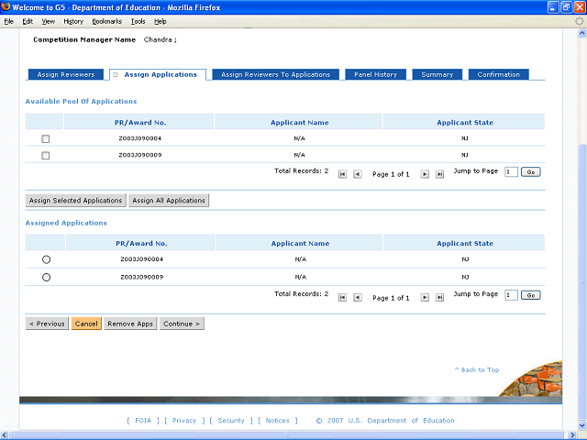Image resolution: width=587 pixels, height=440 pixels.
Task: Click the Jump to Page field in Available Pool
Action: [x=511, y=171]
